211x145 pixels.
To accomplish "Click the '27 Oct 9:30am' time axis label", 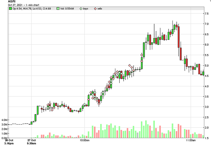I will pyautogui.click(x=32, y=142).
